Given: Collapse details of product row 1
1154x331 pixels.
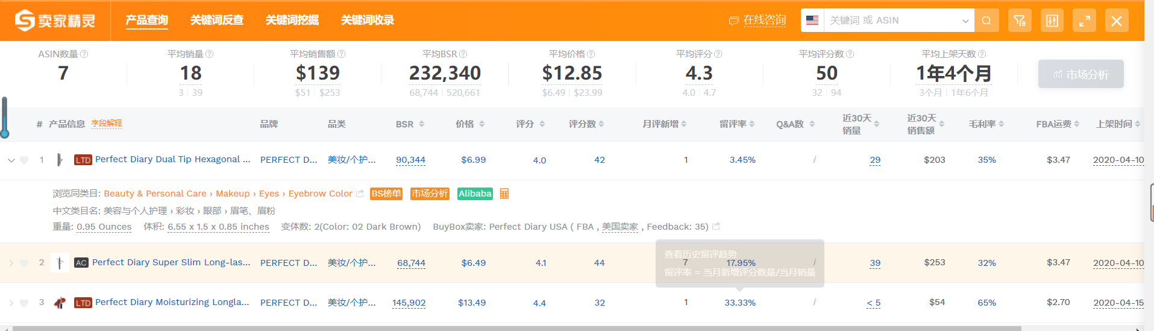Looking at the screenshot, I should [11, 160].
